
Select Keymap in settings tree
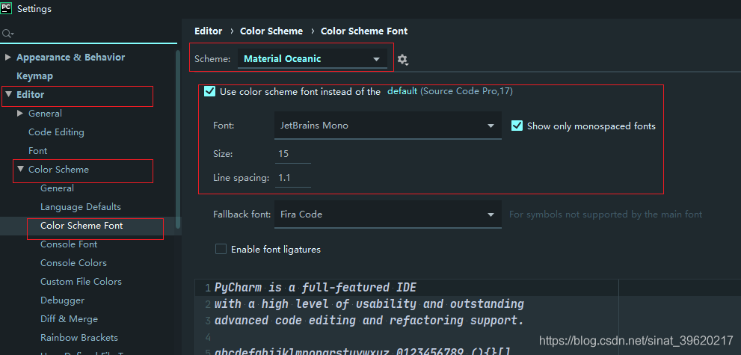pos(34,76)
